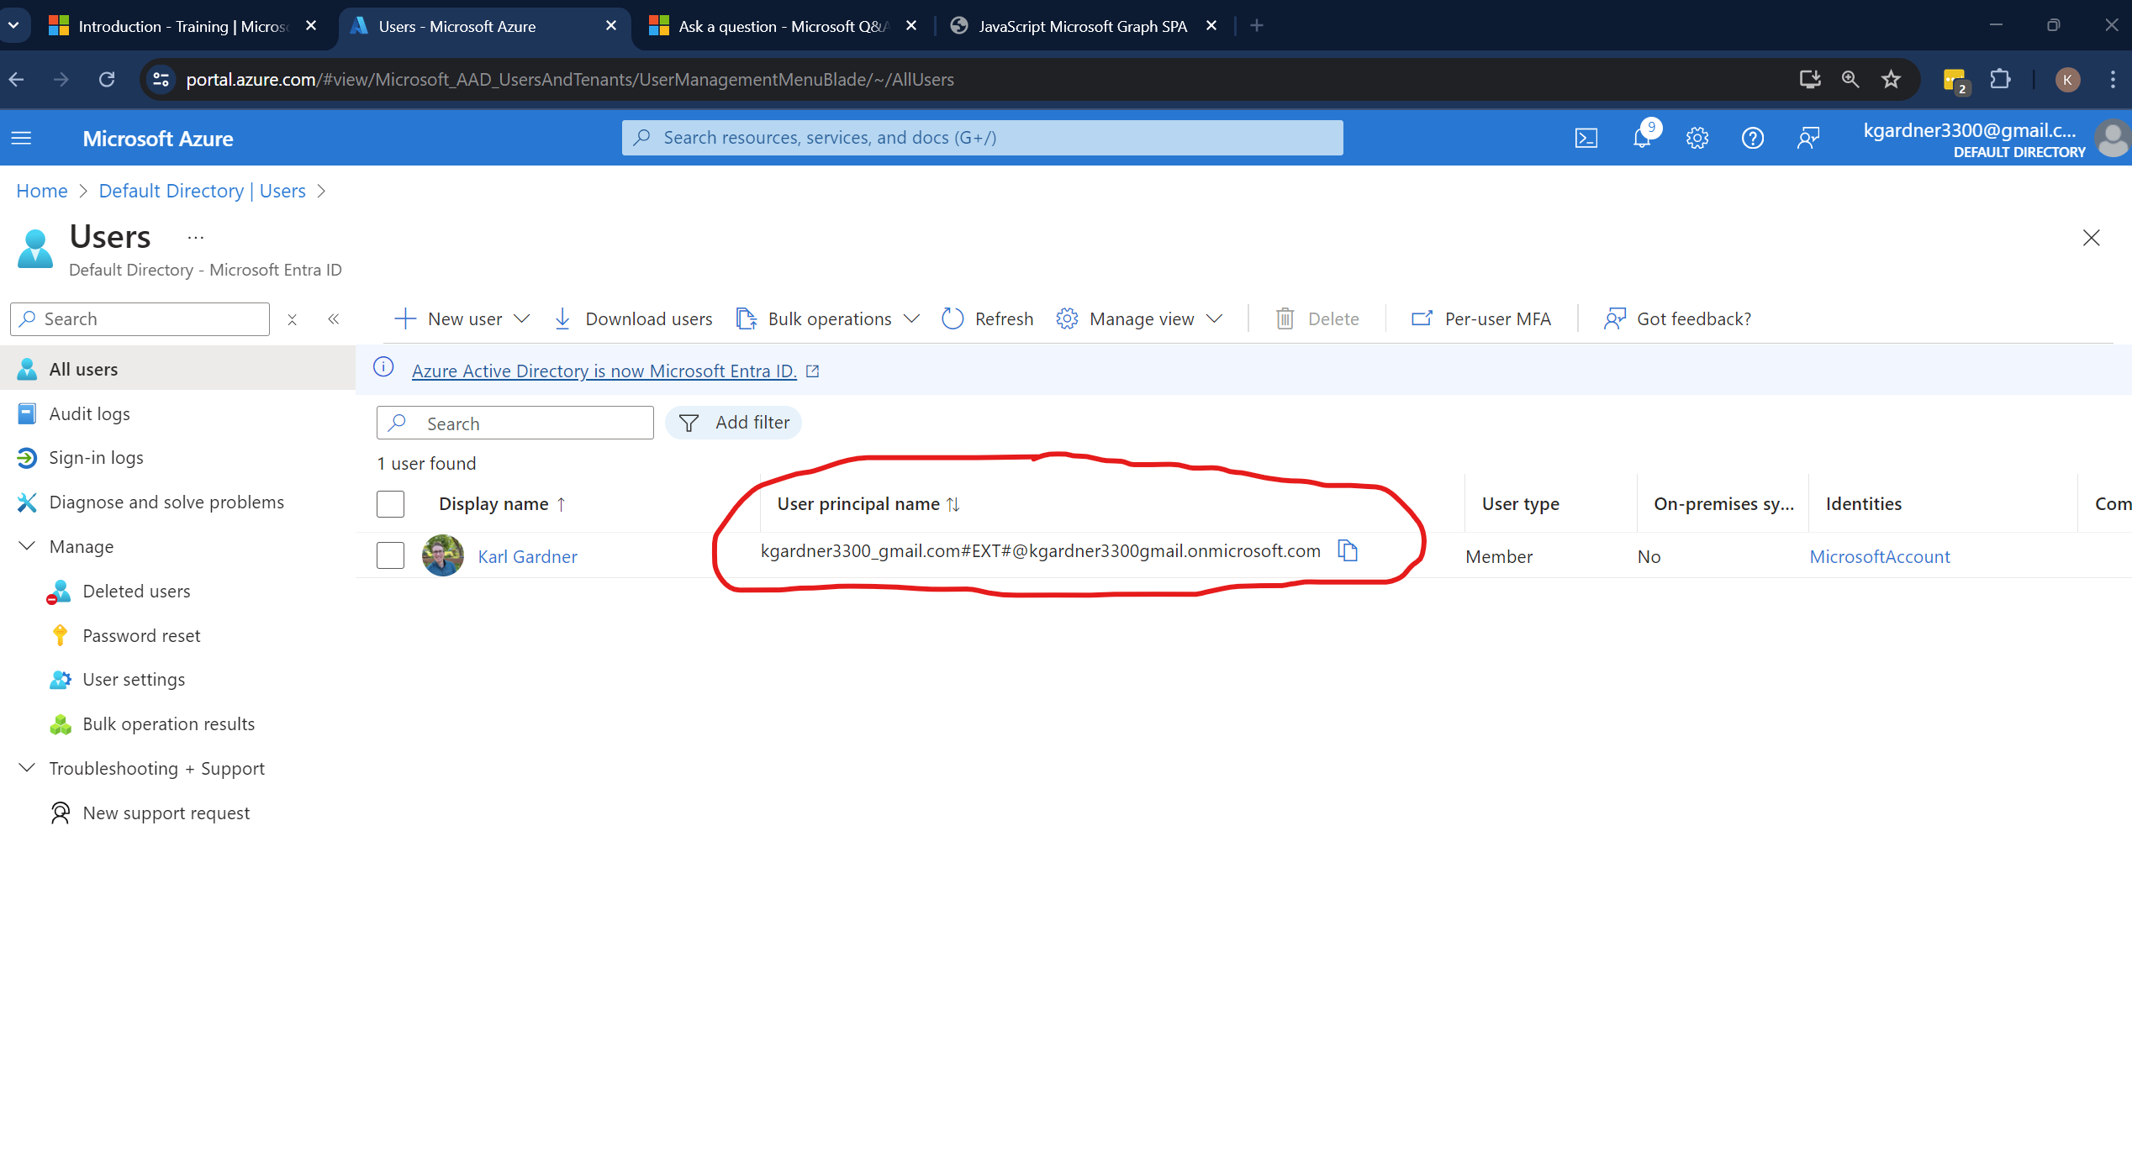Screen dimensions: 2132x1173
Task: Open the tab search dropdown arrow
Action: coord(14,26)
